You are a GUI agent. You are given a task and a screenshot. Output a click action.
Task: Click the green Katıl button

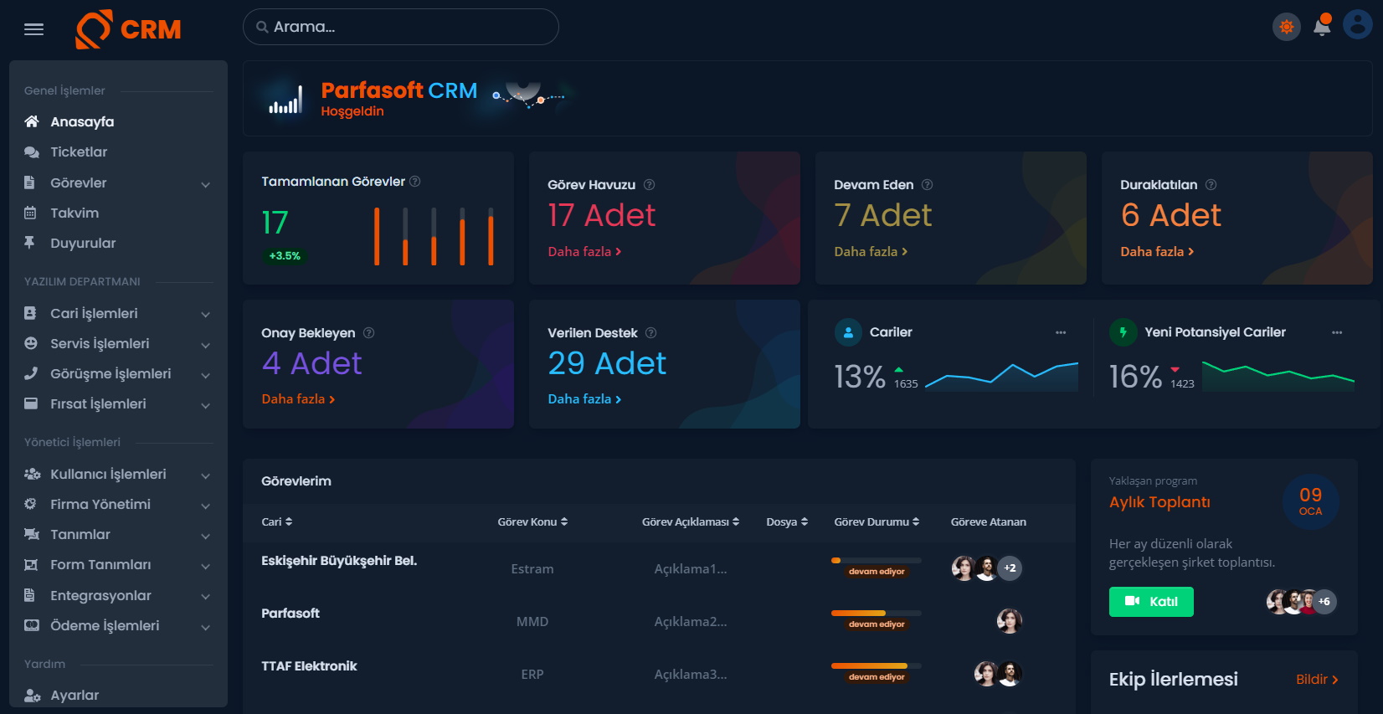[1151, 601]
